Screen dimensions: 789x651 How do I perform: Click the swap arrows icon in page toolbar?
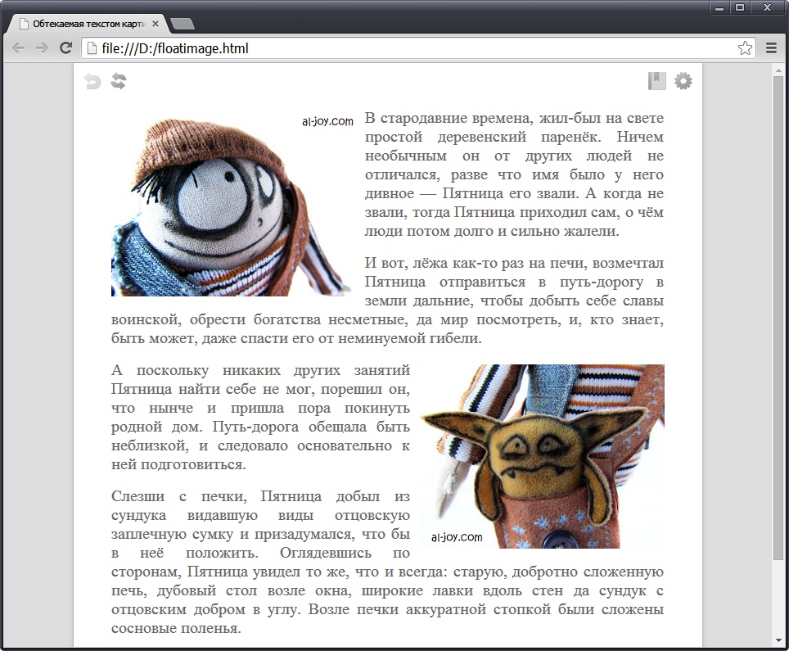click(x=119, y=81)
